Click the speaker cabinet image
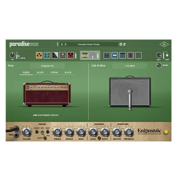This screenshot has height=178, width=178. pos(130,92)
